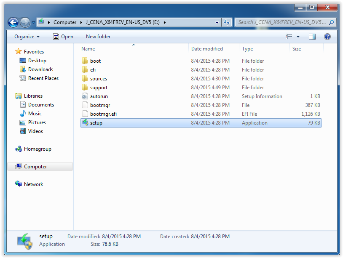
Task: Open the Organize menu
Action: [27, 37]
